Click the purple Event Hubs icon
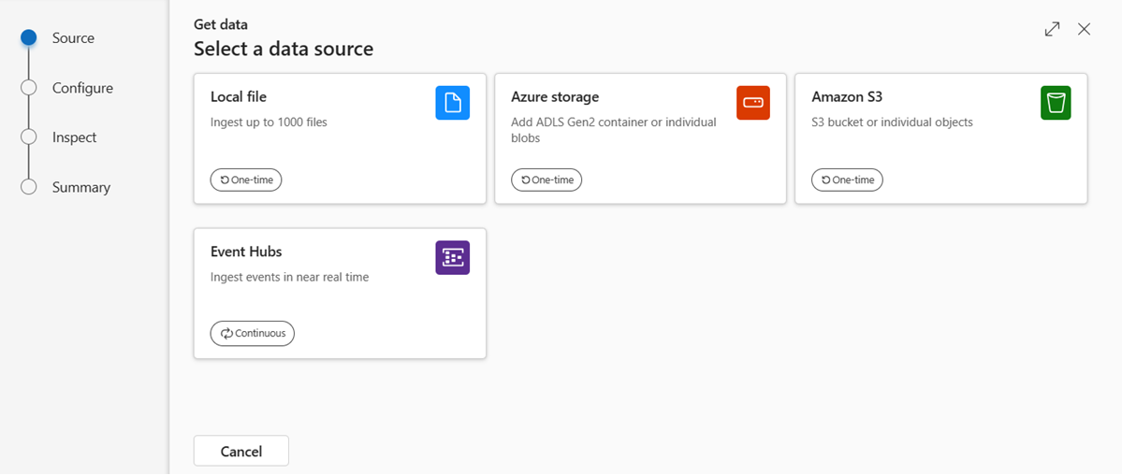 [x=452, y=257]
